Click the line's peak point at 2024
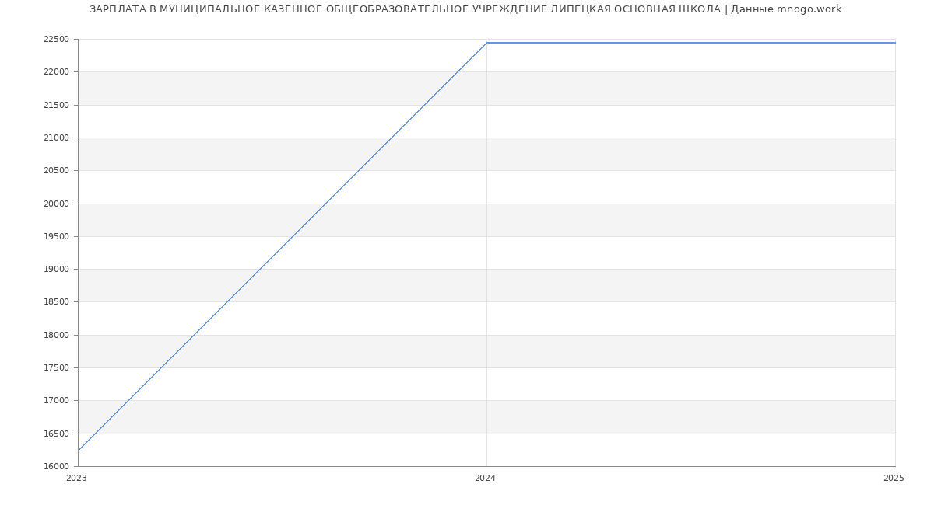 click(486, 43)
